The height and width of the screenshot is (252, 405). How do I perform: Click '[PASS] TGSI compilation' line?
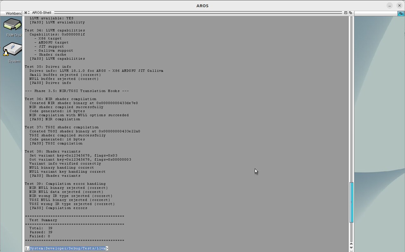tap(56, 143)
